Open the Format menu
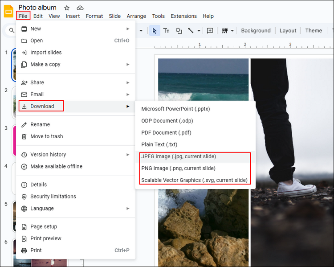Screen dimensions: 334x267 click(x=94, y=16)
